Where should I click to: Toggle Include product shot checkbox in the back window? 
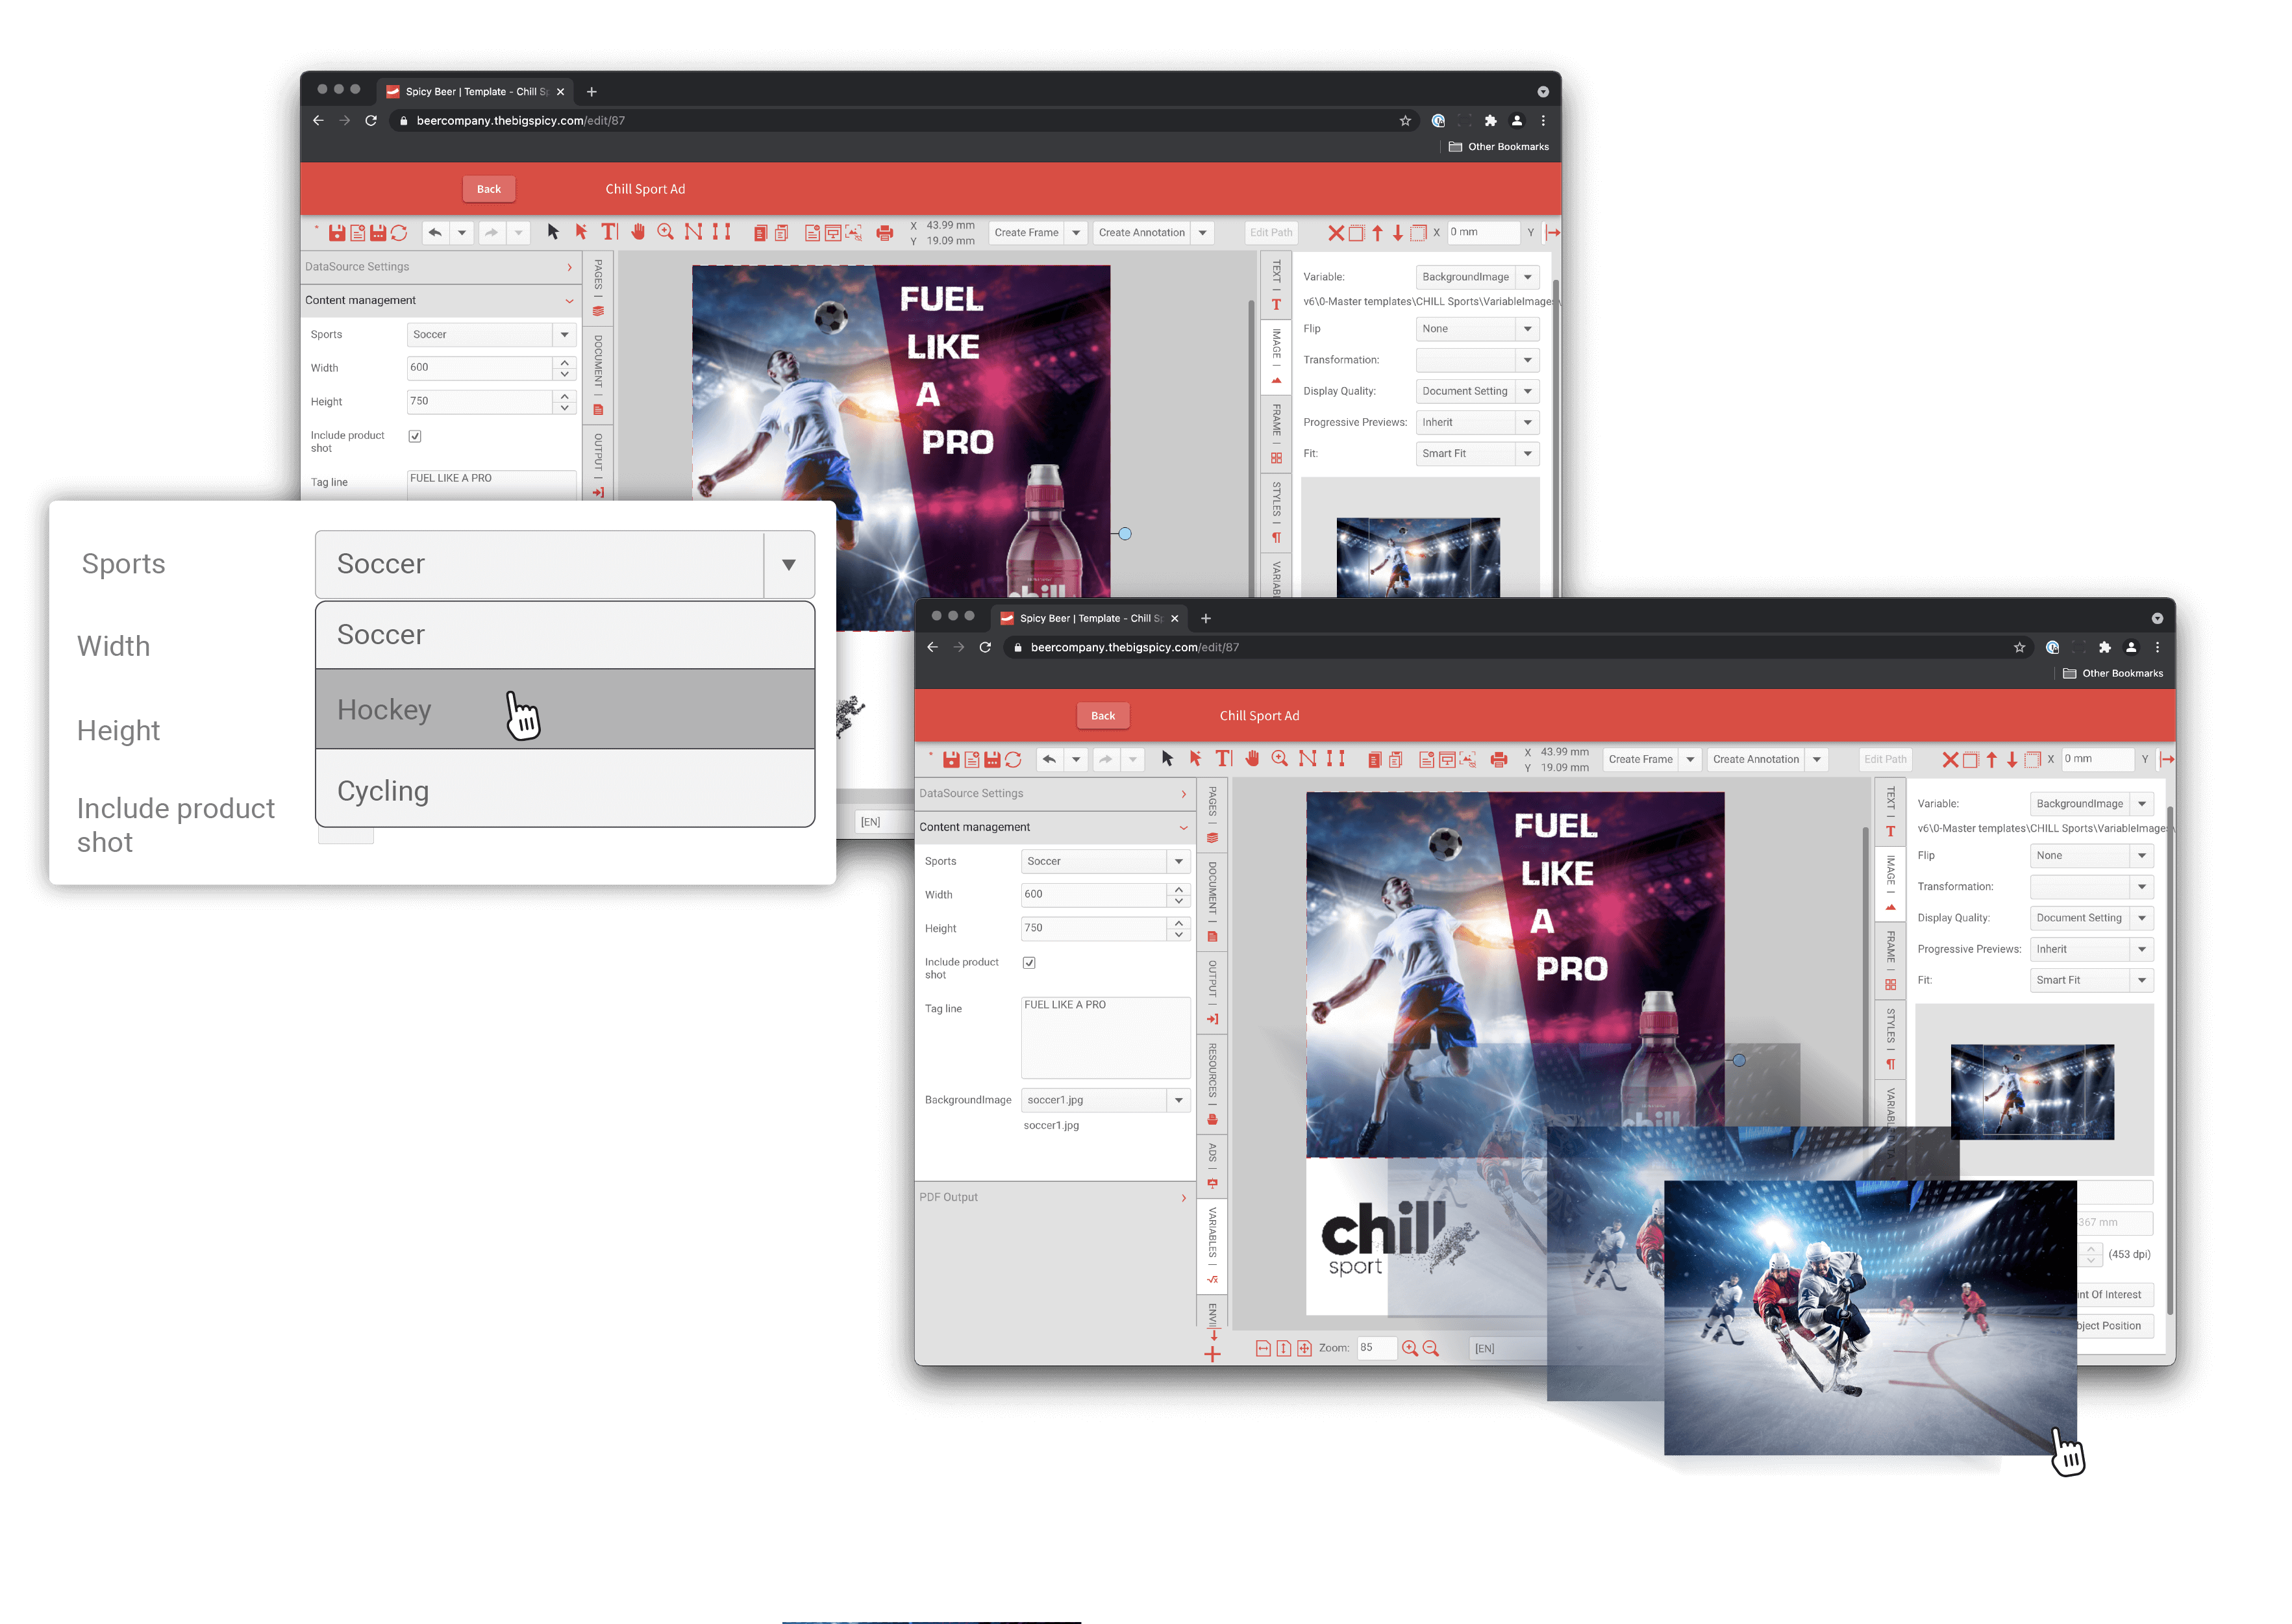415,436
